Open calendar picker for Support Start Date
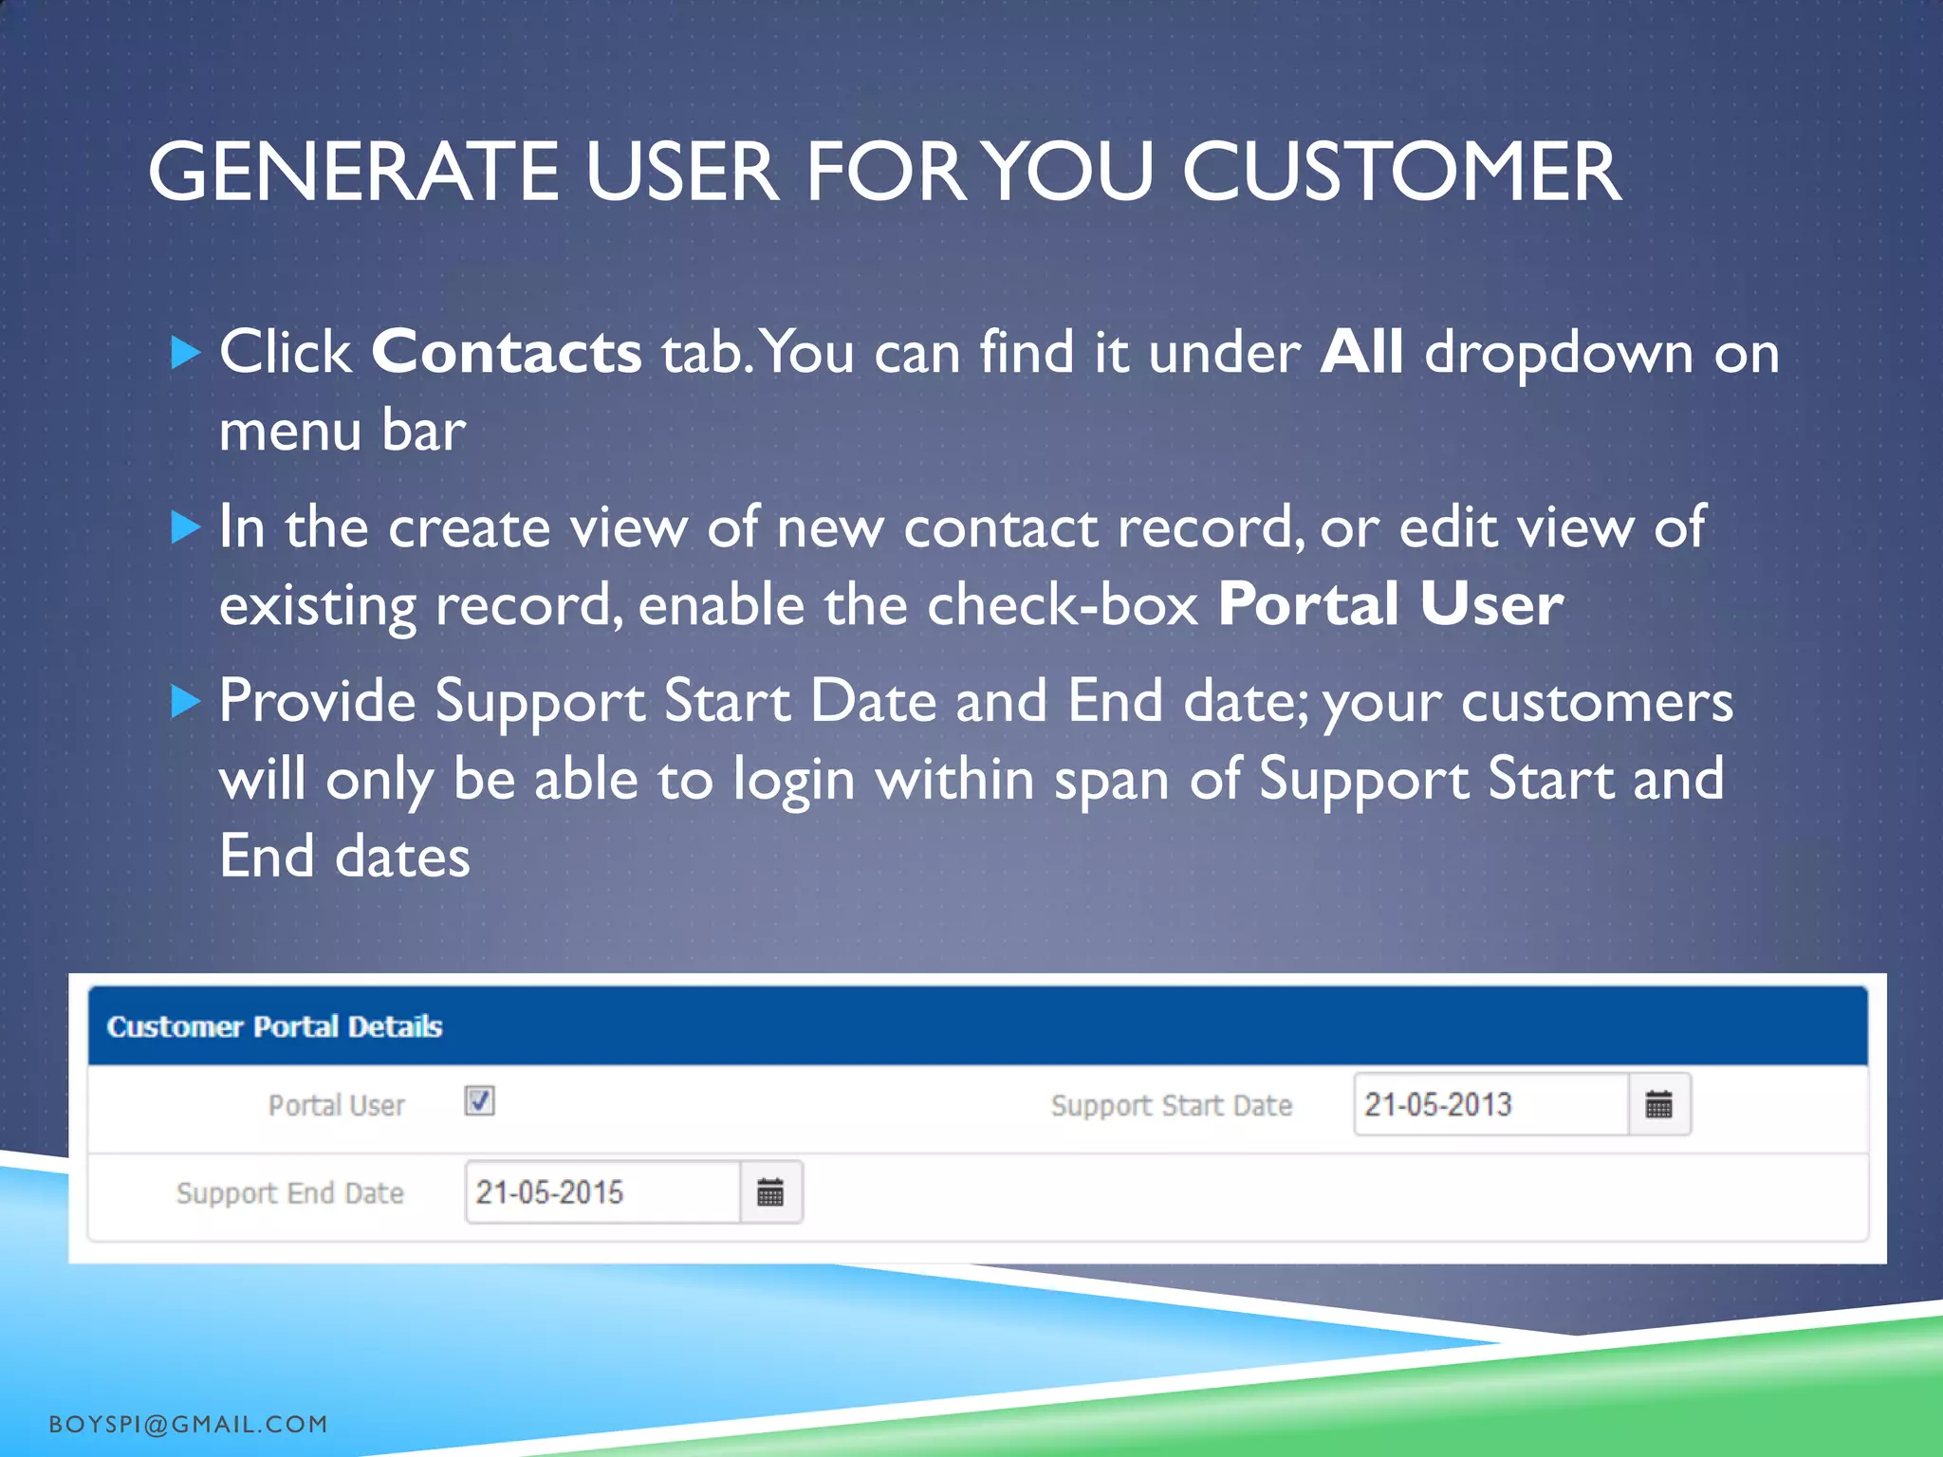Image resolution: width=1943 pixels, height=1457 pixels. click(1659, 1104)
